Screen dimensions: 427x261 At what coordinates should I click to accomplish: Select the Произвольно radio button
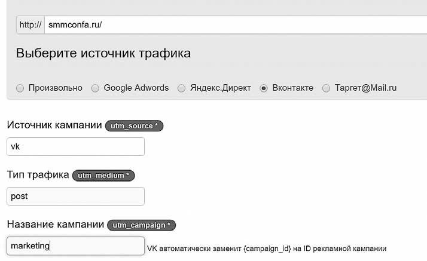(20, 88)
